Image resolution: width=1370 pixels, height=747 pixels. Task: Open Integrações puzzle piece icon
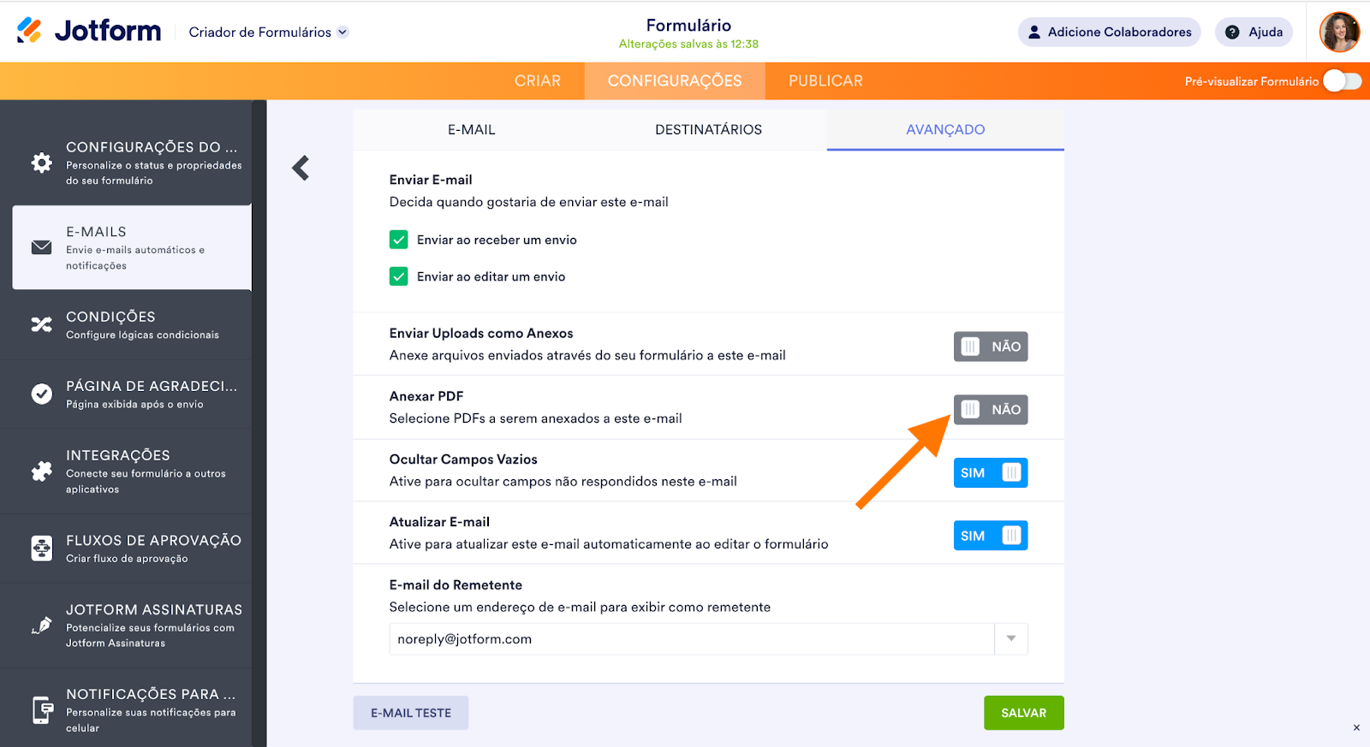(x=41, y=471)
